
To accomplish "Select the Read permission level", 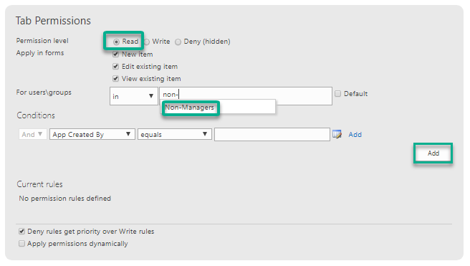I will click(x=116, y=42).
